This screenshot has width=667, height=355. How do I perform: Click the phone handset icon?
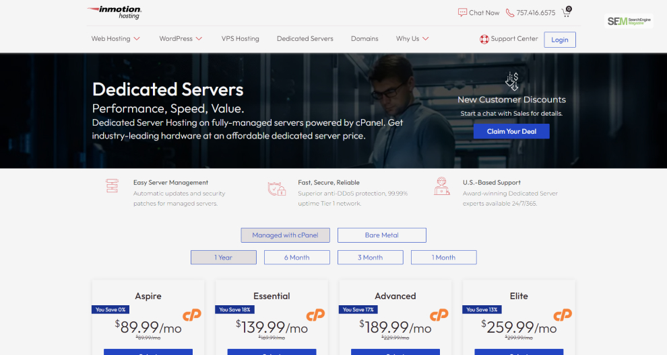pos(509,13)
